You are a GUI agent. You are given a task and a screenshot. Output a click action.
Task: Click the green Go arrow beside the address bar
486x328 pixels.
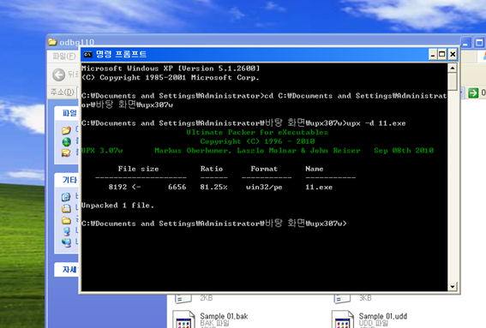(x=473, y=92)
